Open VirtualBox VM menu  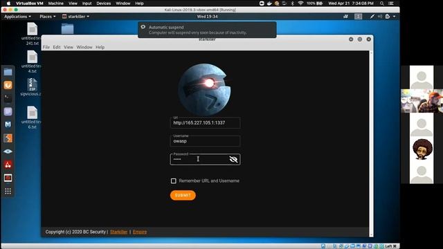(29, 3)
